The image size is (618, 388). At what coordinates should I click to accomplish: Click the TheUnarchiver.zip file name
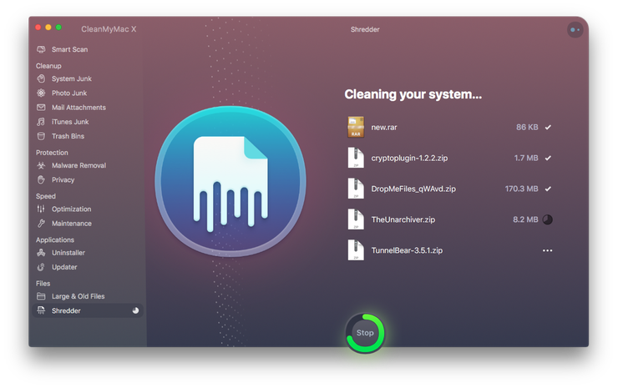[403, 219]
